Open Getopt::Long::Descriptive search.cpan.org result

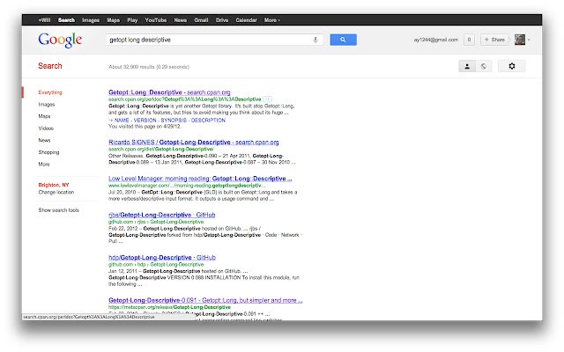pyautogui.click(x=169, y=92)
